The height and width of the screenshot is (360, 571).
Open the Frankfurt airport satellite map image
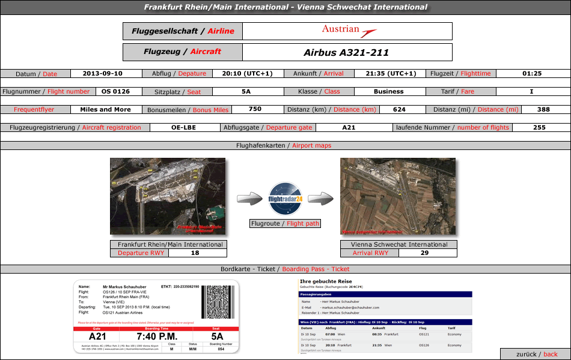(x=168, y=196)
